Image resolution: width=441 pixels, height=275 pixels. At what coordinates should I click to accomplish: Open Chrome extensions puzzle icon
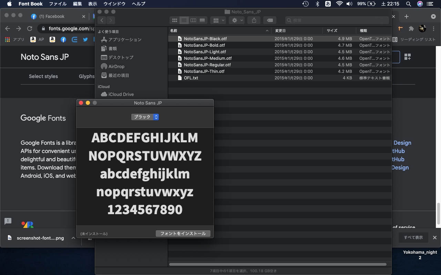click(x=411, y=29)
